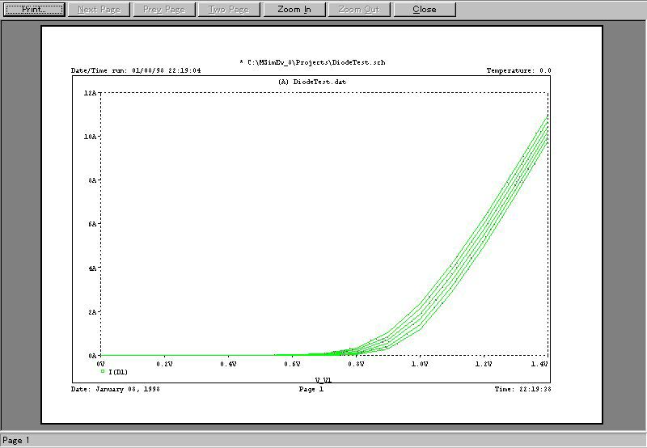The height and width of the screenshot is (448, 647).
Task: Click the 1.0V x-axis tick label
Action: point(419,365)
